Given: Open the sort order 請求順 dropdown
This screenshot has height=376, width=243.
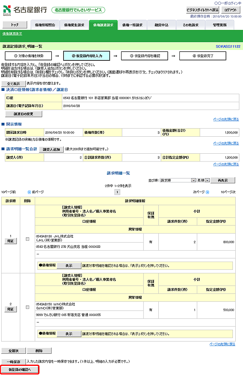Looking at the screenshot, I should (x=178, y=180).
